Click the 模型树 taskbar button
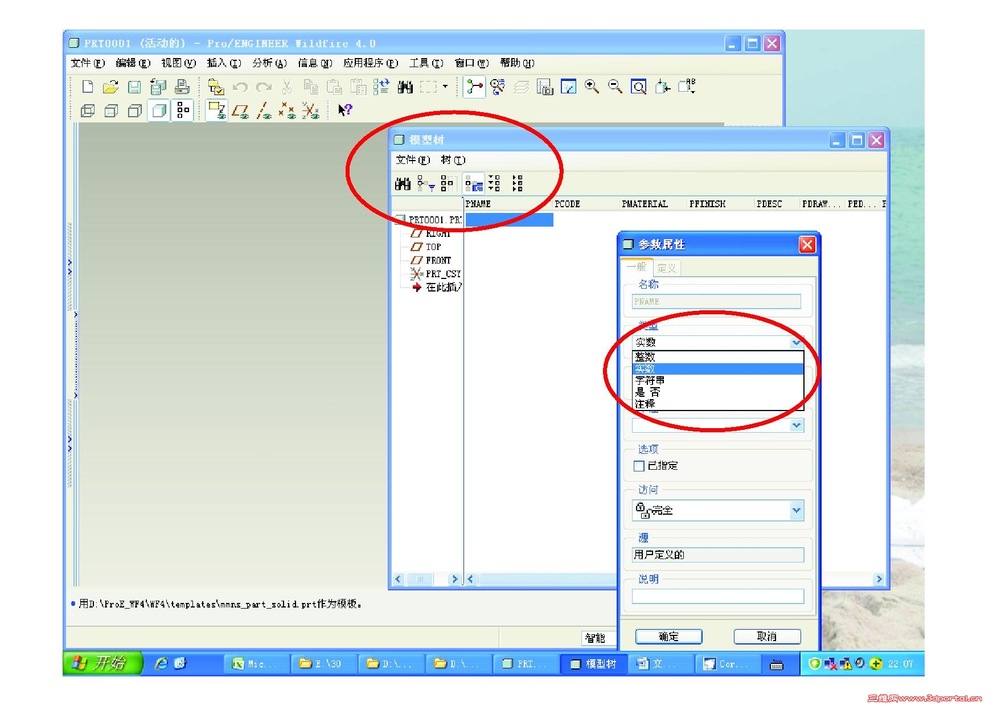 click(594, 664)
